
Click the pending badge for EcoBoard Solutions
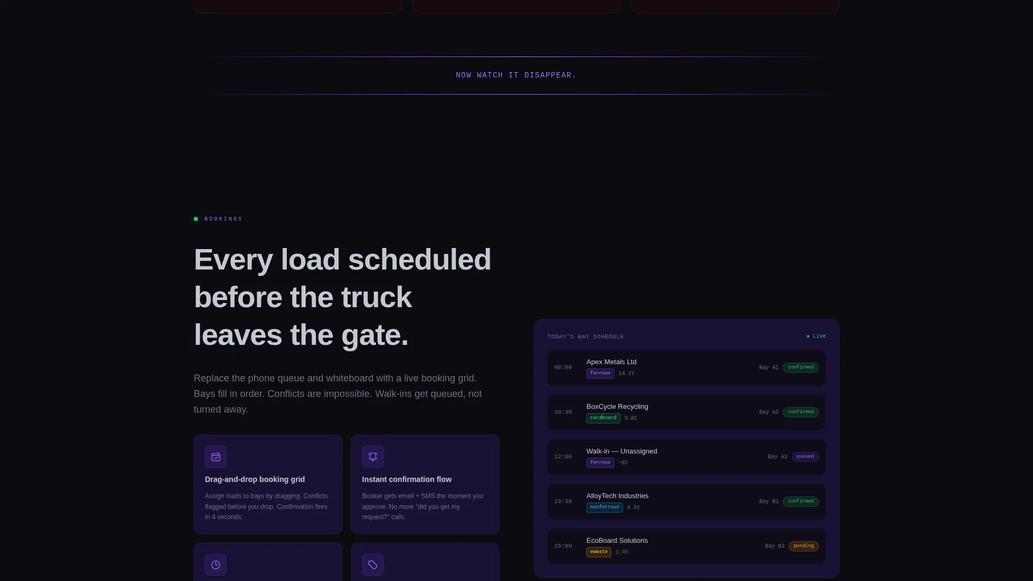point(803,546)
